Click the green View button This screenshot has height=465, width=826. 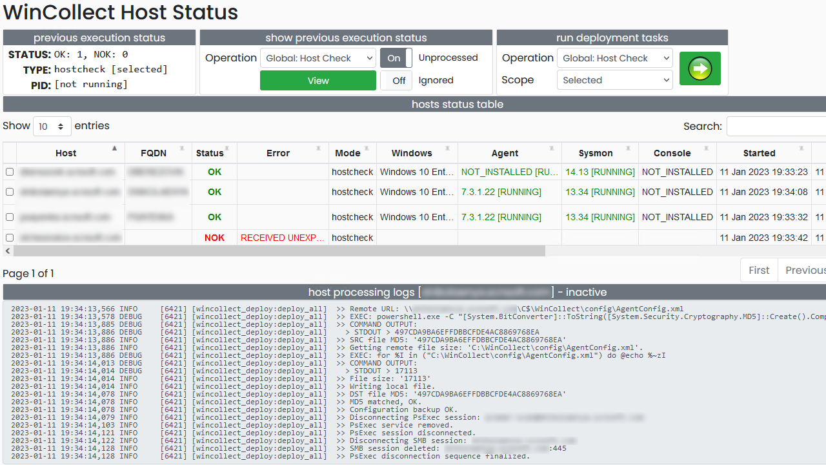click(318, 81)
